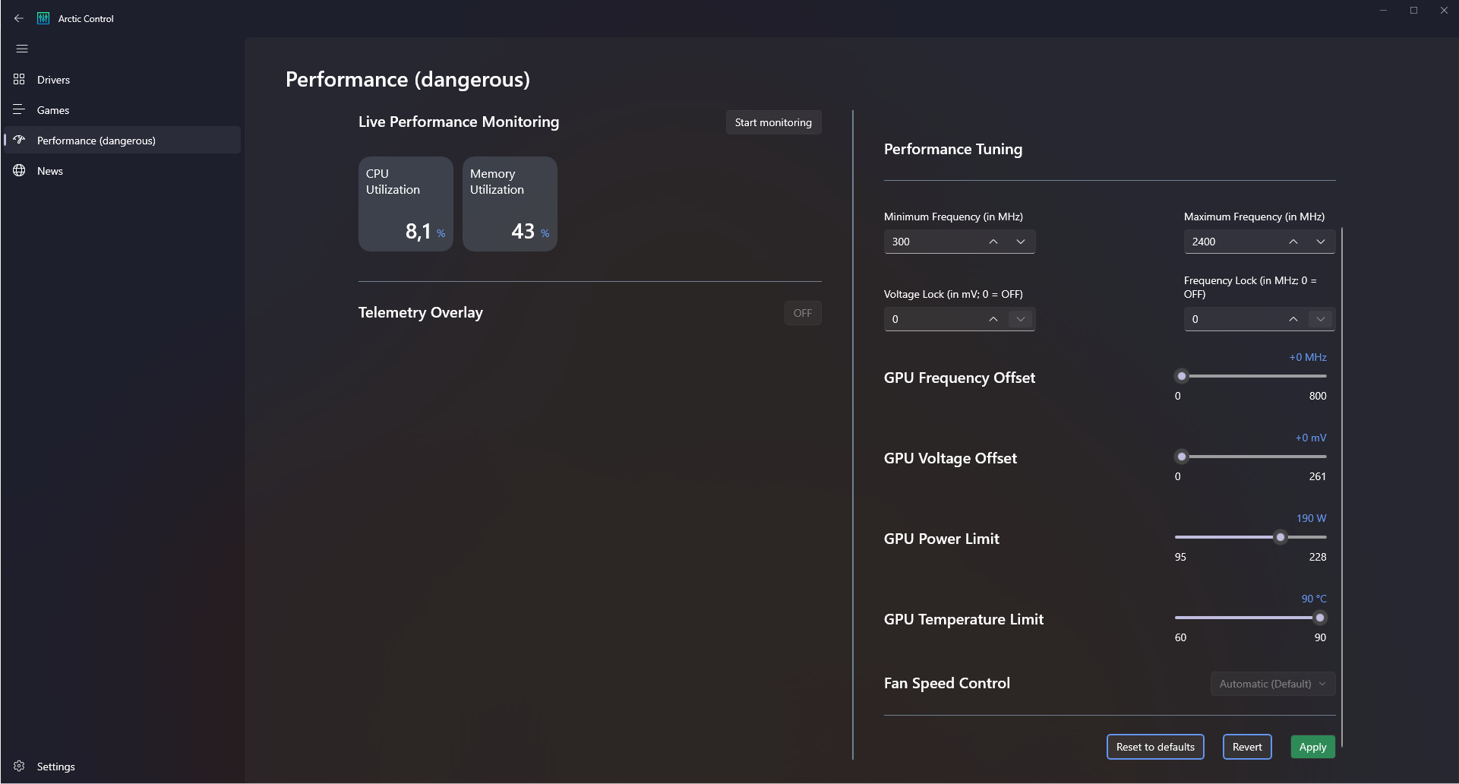This screenshot has width=1459, height=784.
Task: Click the '800' frequency offset maximum label
Action: (1318, 396)
